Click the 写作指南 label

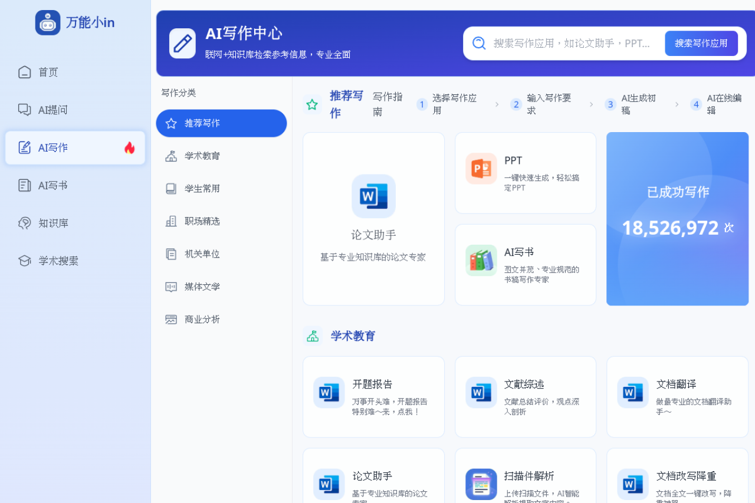coord(388,104)
